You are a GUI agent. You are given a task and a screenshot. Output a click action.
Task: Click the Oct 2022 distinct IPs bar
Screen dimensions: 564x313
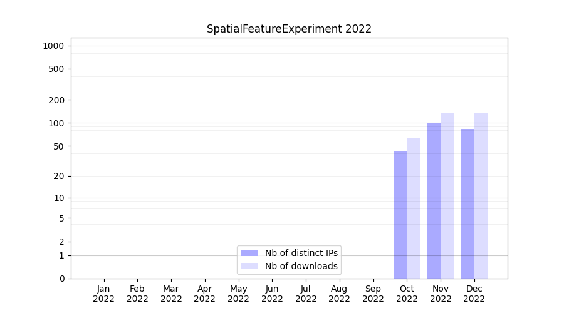point(400,215)
